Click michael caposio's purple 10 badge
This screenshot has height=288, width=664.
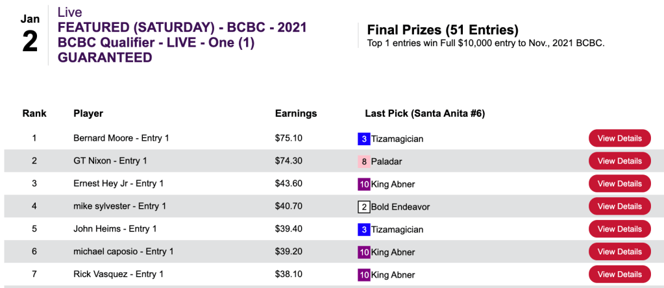[x=363, y=252]
